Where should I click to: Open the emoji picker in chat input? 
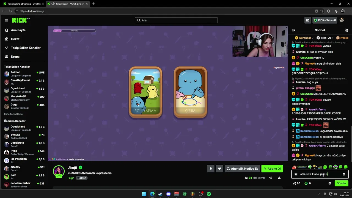[344, 174]
